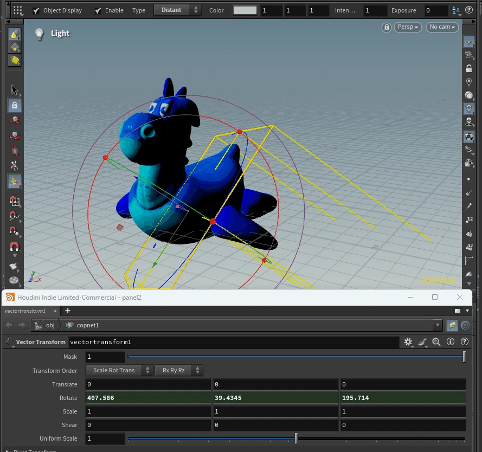482x452 pixels.
Task: Click the display primitive numbers icon
Action: (x=469, y=247)
